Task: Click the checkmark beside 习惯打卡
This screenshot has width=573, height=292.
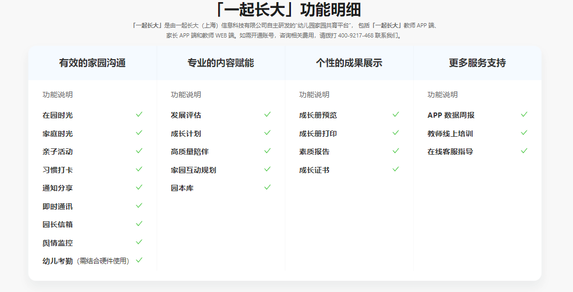Action: tap(139, 169)
